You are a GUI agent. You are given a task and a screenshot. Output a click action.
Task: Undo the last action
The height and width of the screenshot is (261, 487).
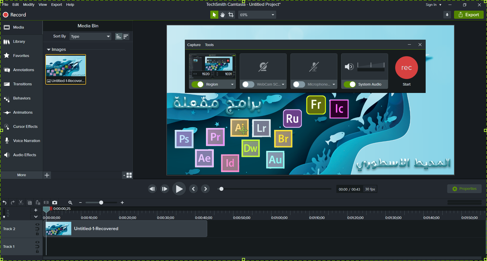point(5,203)
